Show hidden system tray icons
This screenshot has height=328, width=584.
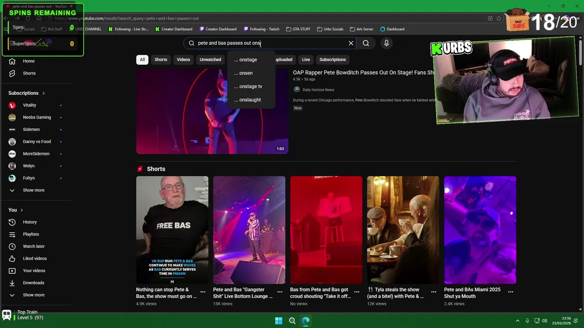pos(517,321)
